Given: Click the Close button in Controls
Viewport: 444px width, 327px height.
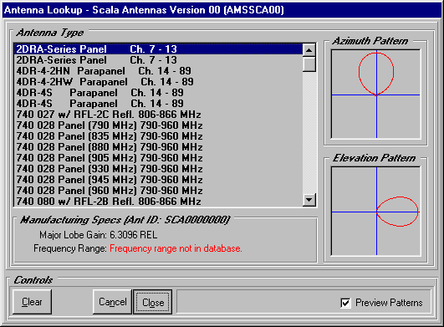Looking at the screenshot, I should (x=153, y=302).
